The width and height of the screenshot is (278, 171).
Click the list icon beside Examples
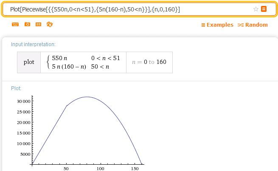tap(203, 25)
